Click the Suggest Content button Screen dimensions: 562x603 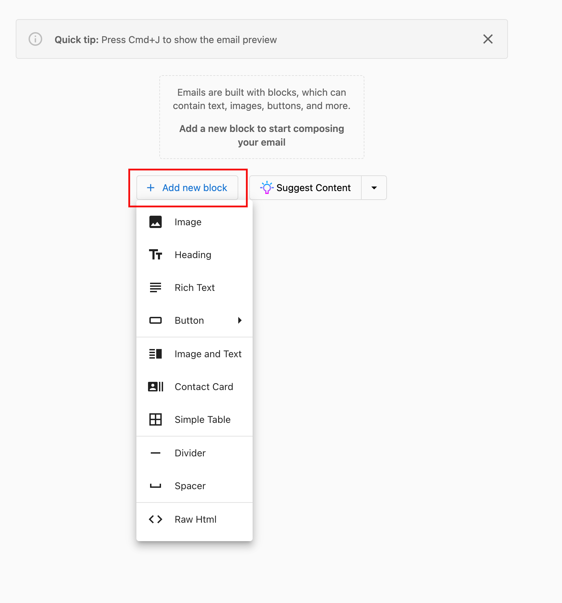[x=305, y=188]
